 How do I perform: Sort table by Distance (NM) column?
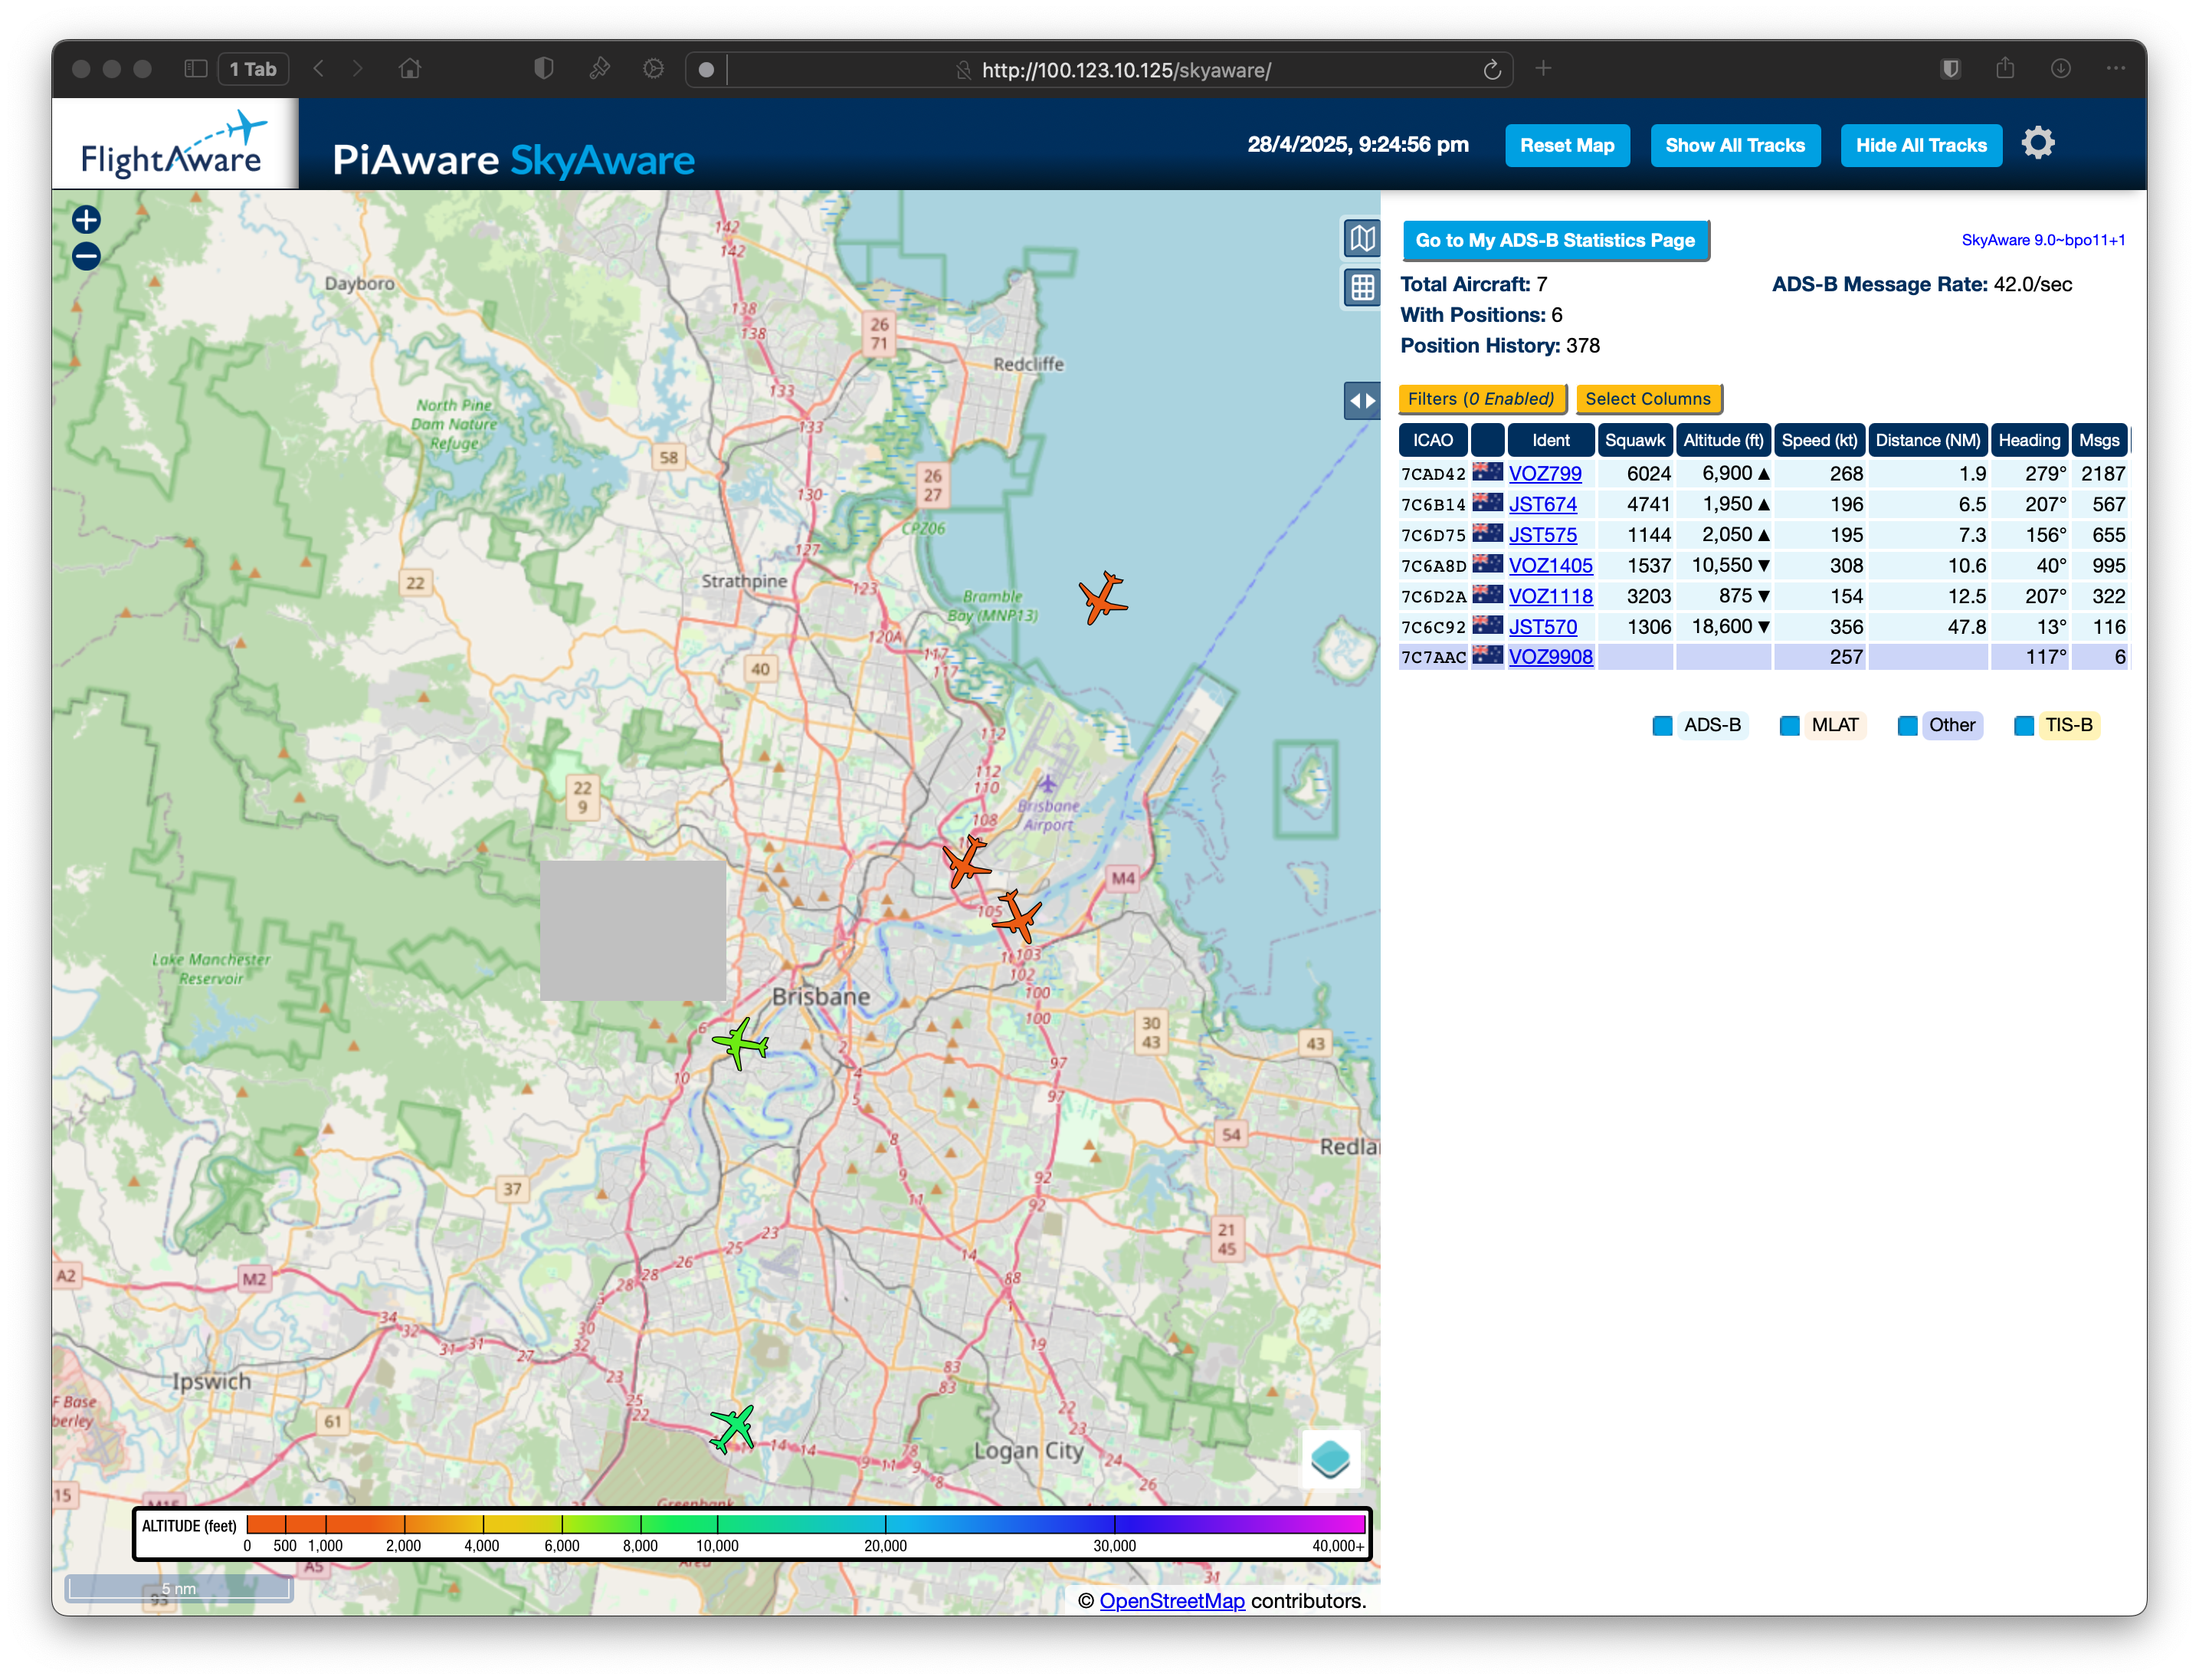point(1927,440)
